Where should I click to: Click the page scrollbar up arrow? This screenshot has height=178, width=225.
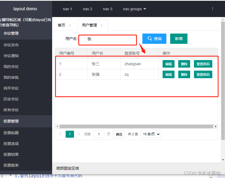coord(223,19)
